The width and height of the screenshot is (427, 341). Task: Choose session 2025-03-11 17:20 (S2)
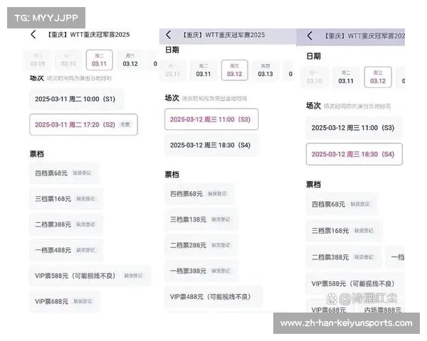(x=83, y=124)
